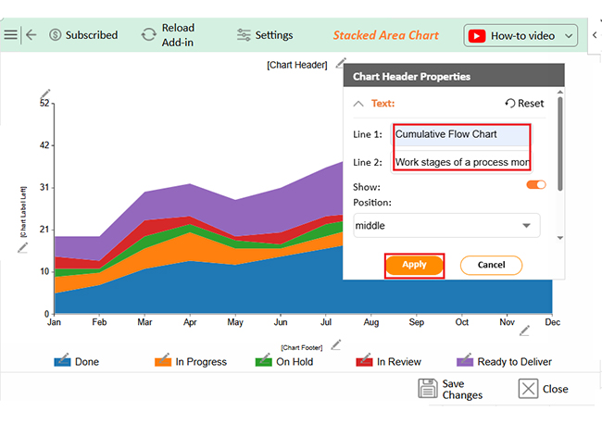Click the Done legend color swatch
The image size is (602, 424).
[62, 361]
